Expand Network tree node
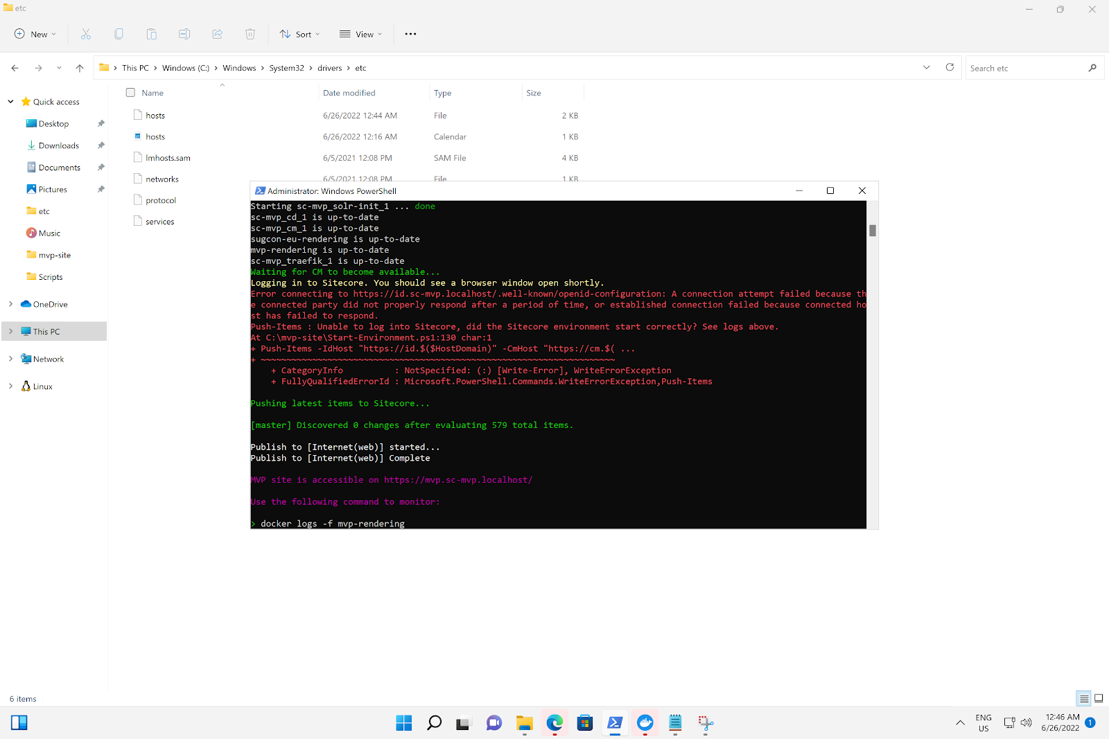Screen dimensions: 1109x739 tap(10, 359)
